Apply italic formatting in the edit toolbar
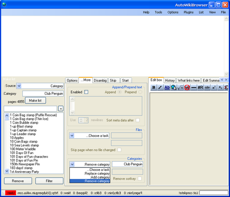 point(160,87)
